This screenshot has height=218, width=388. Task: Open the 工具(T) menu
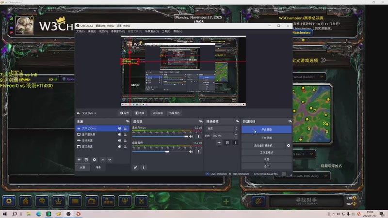pyautogui.click(x=166, y=31)
